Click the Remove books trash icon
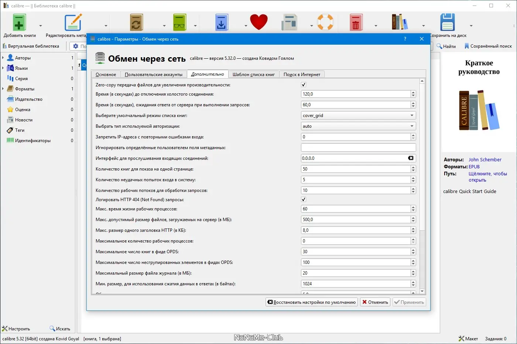Screen dimensions: 517x344 click(x=356, y=23)
